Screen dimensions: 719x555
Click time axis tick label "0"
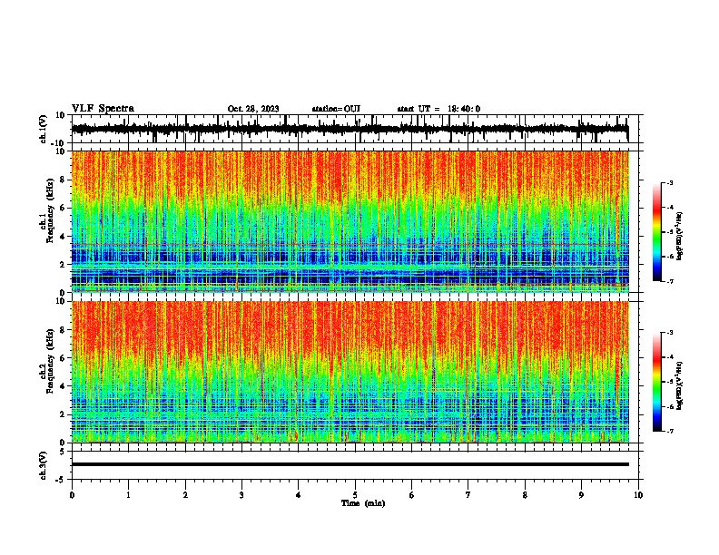point(72,495)
